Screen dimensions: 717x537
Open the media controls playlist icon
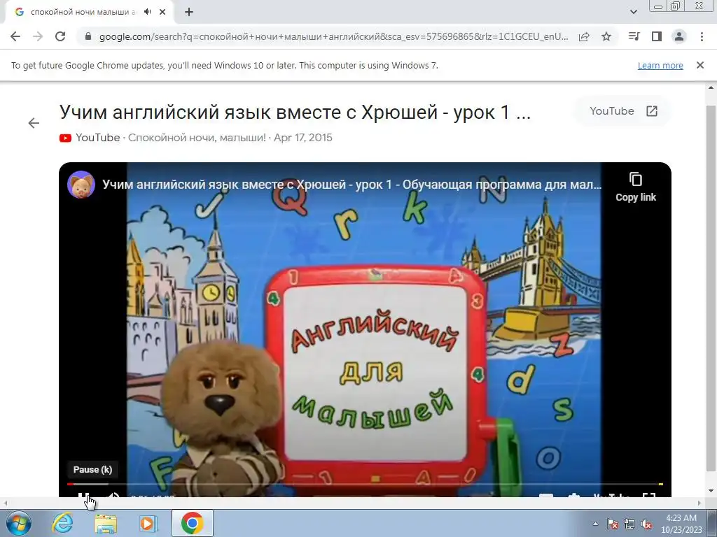pos(634,36)
